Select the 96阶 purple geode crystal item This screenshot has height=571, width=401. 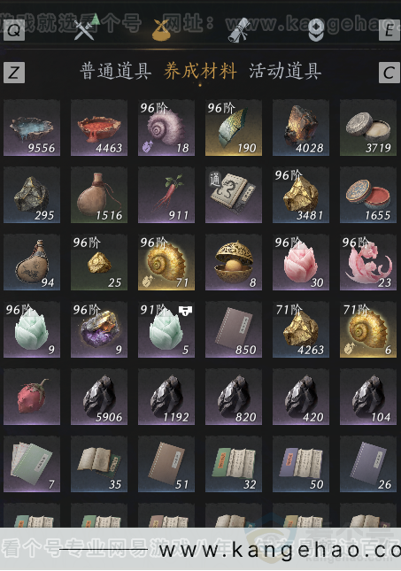[x=99, y=329]
